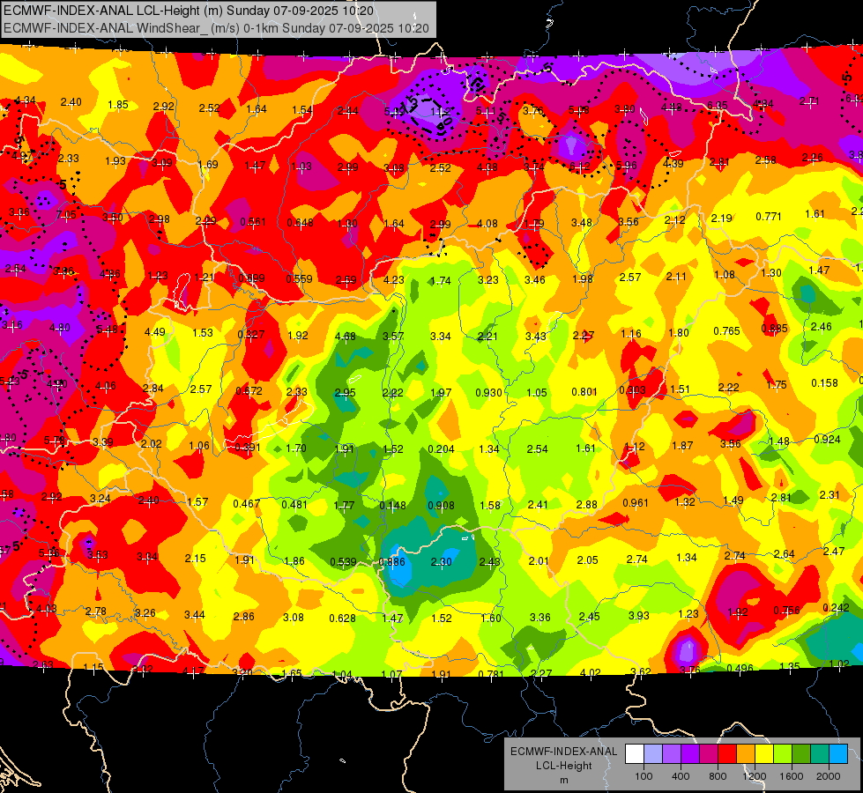This screenshot has width=863, height=793.
Task: Click the wind shear value 0.930
Action: pyautogui.click(x=488, y=392)
